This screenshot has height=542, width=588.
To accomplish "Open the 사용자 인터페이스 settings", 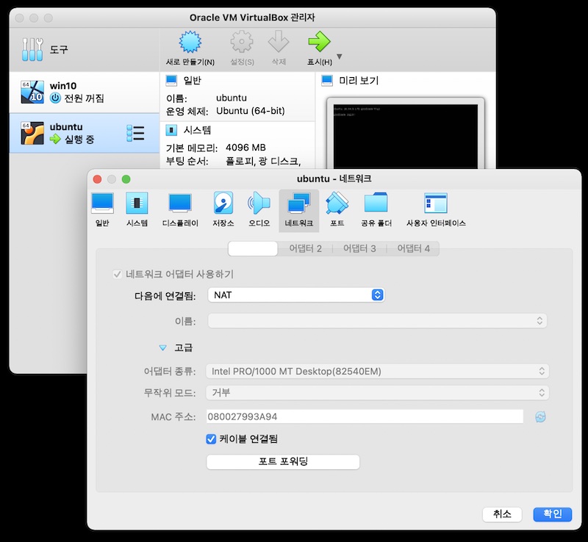I will tap(436, 210).
